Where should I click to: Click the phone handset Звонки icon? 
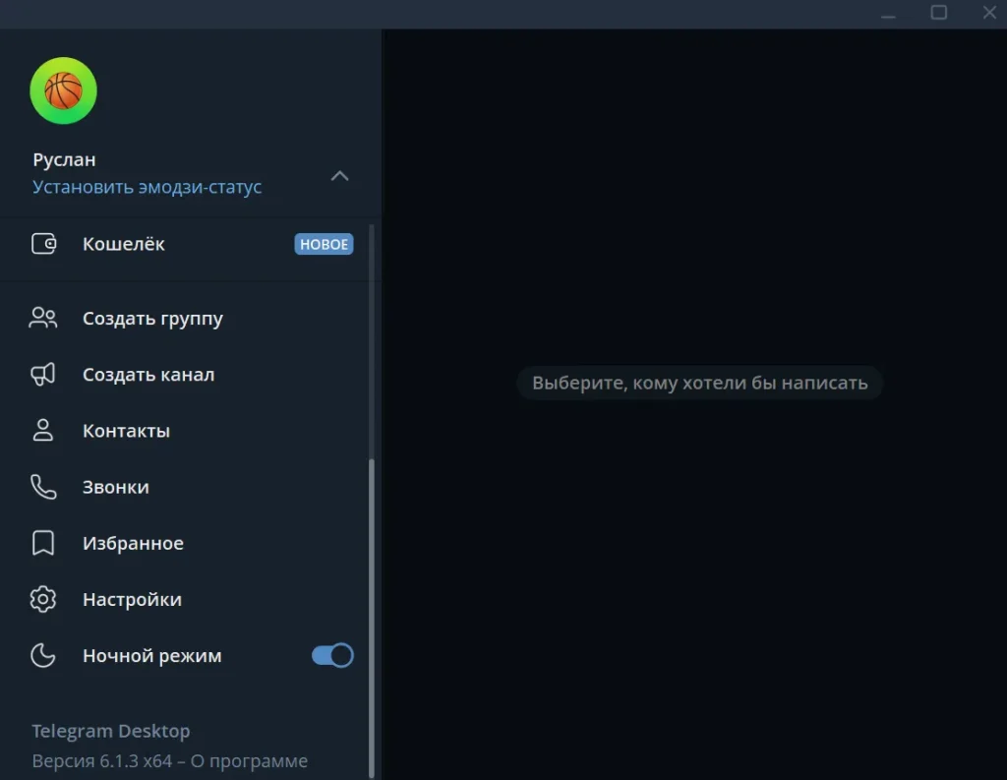click(x=43, y=487)
